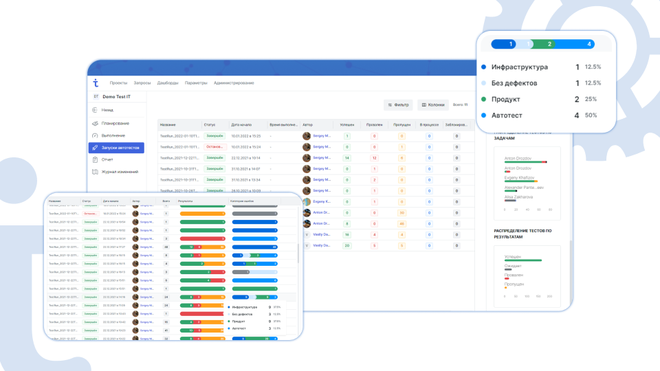The image size is (660, 371).
Task: Click the DT project avatar badge
Action: 96,97
